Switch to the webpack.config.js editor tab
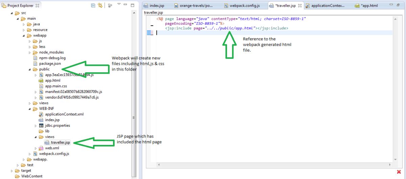Screen dimensions: 406x179 coord(241,6)
